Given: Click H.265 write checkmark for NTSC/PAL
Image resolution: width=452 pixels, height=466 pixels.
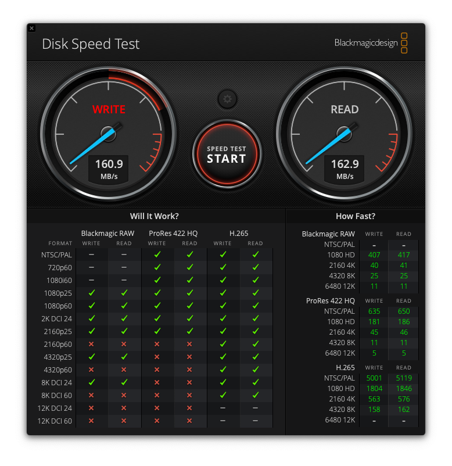Looking at the screenshot, I should 223,254.
